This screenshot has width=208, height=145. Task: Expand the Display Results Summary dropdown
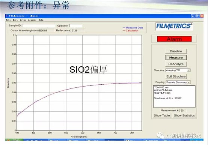click(189, 82)
